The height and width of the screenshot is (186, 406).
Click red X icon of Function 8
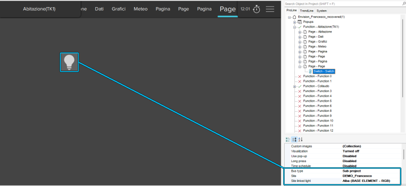point(299,111)
